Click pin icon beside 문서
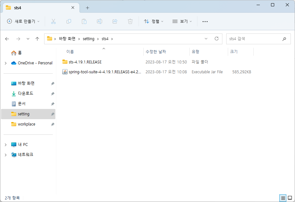 pyautogui.click(x=53, y=104)
